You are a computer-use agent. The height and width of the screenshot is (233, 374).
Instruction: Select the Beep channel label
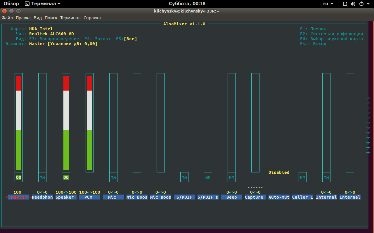(x=232, y=197)
